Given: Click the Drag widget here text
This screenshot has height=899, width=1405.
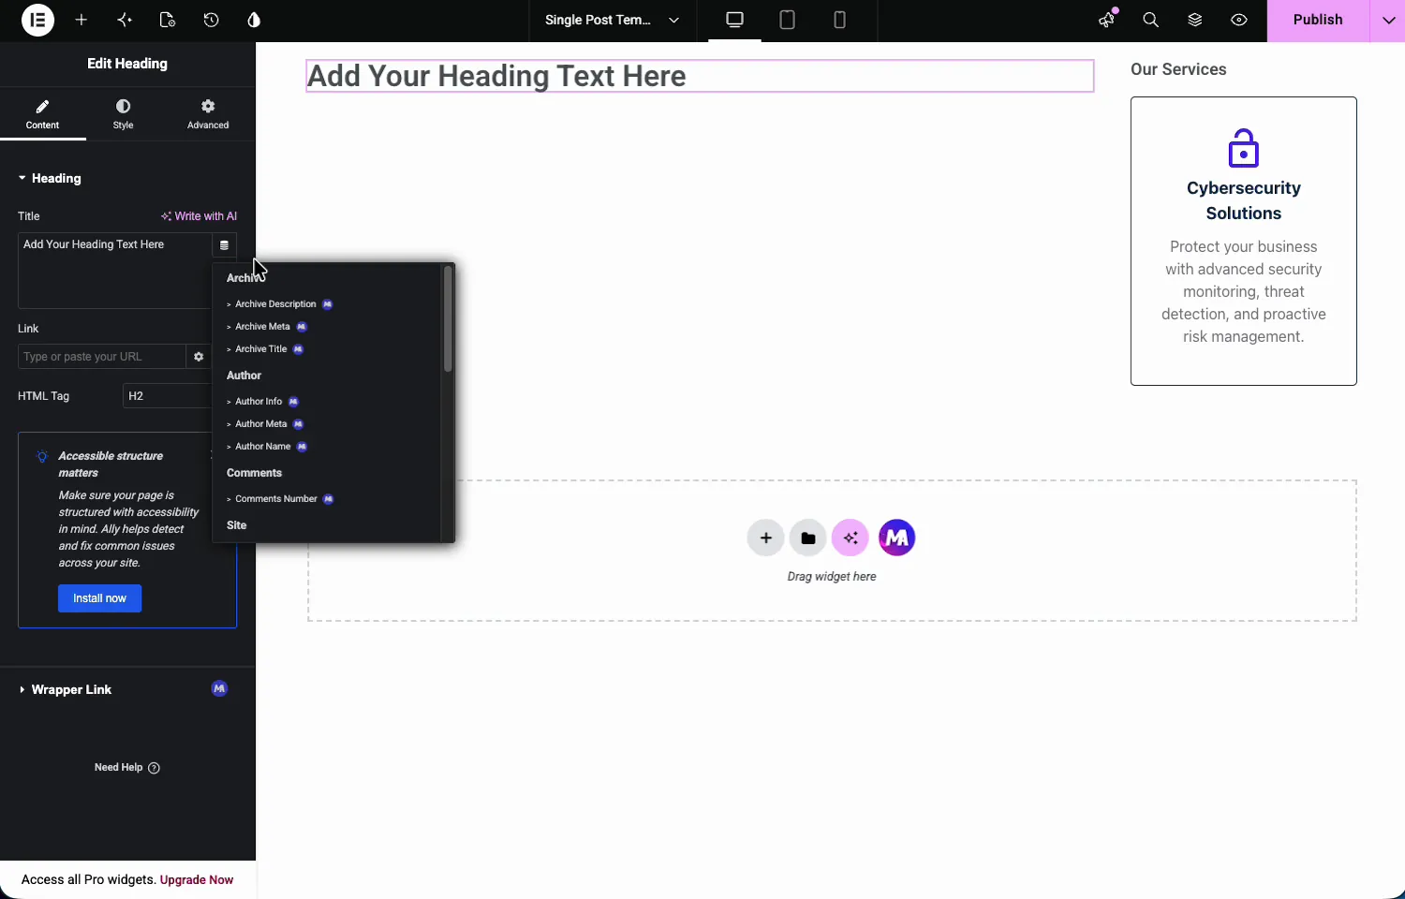Looking at the screenshot, I should 832,577.
